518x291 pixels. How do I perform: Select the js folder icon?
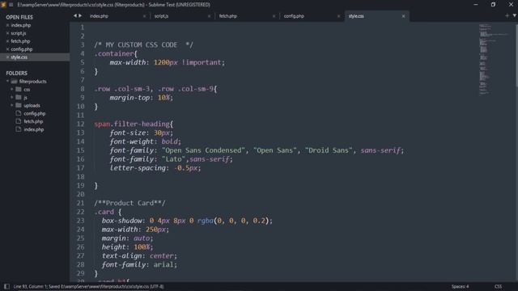[x=19, y=97]
